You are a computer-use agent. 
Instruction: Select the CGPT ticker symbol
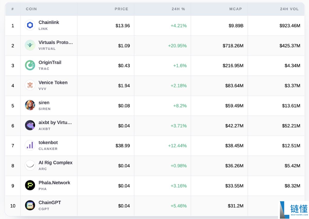(44, 209)
